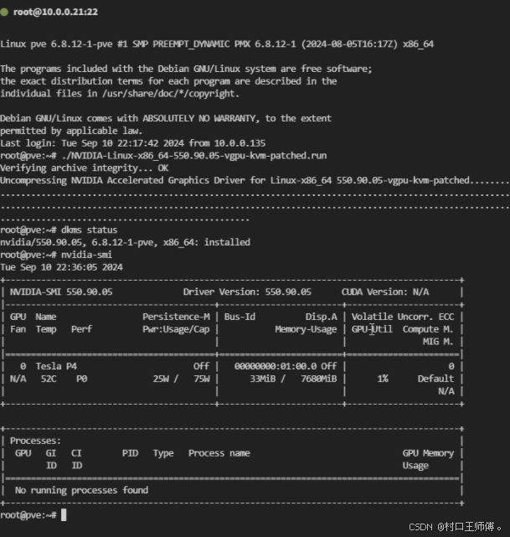The width and height of the screenshot is (510, 537).
Task: Click the '1%' GPU utilization value
Action: point(383,379)
